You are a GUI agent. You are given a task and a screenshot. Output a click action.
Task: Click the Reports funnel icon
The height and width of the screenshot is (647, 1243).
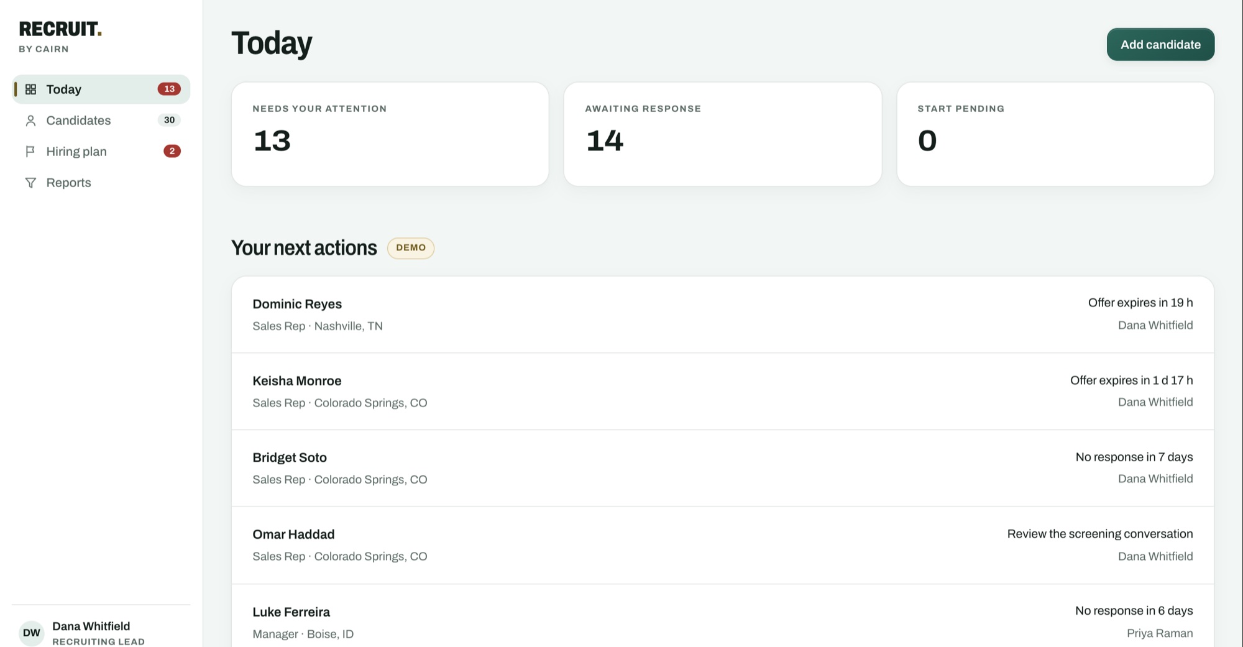(30, 183)
